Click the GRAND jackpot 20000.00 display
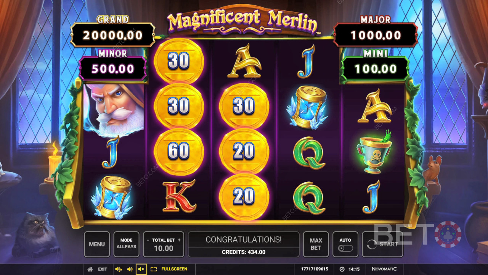Screen dimensions: 488x275 point(113,35)
